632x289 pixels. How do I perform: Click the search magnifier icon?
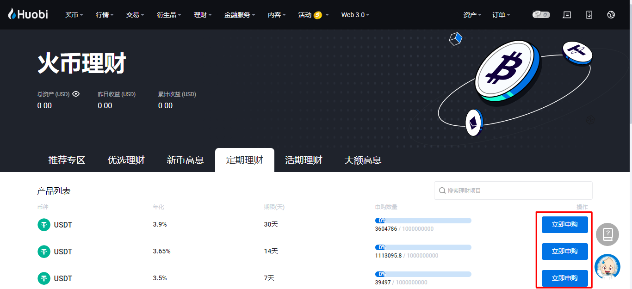coord(442,191)
